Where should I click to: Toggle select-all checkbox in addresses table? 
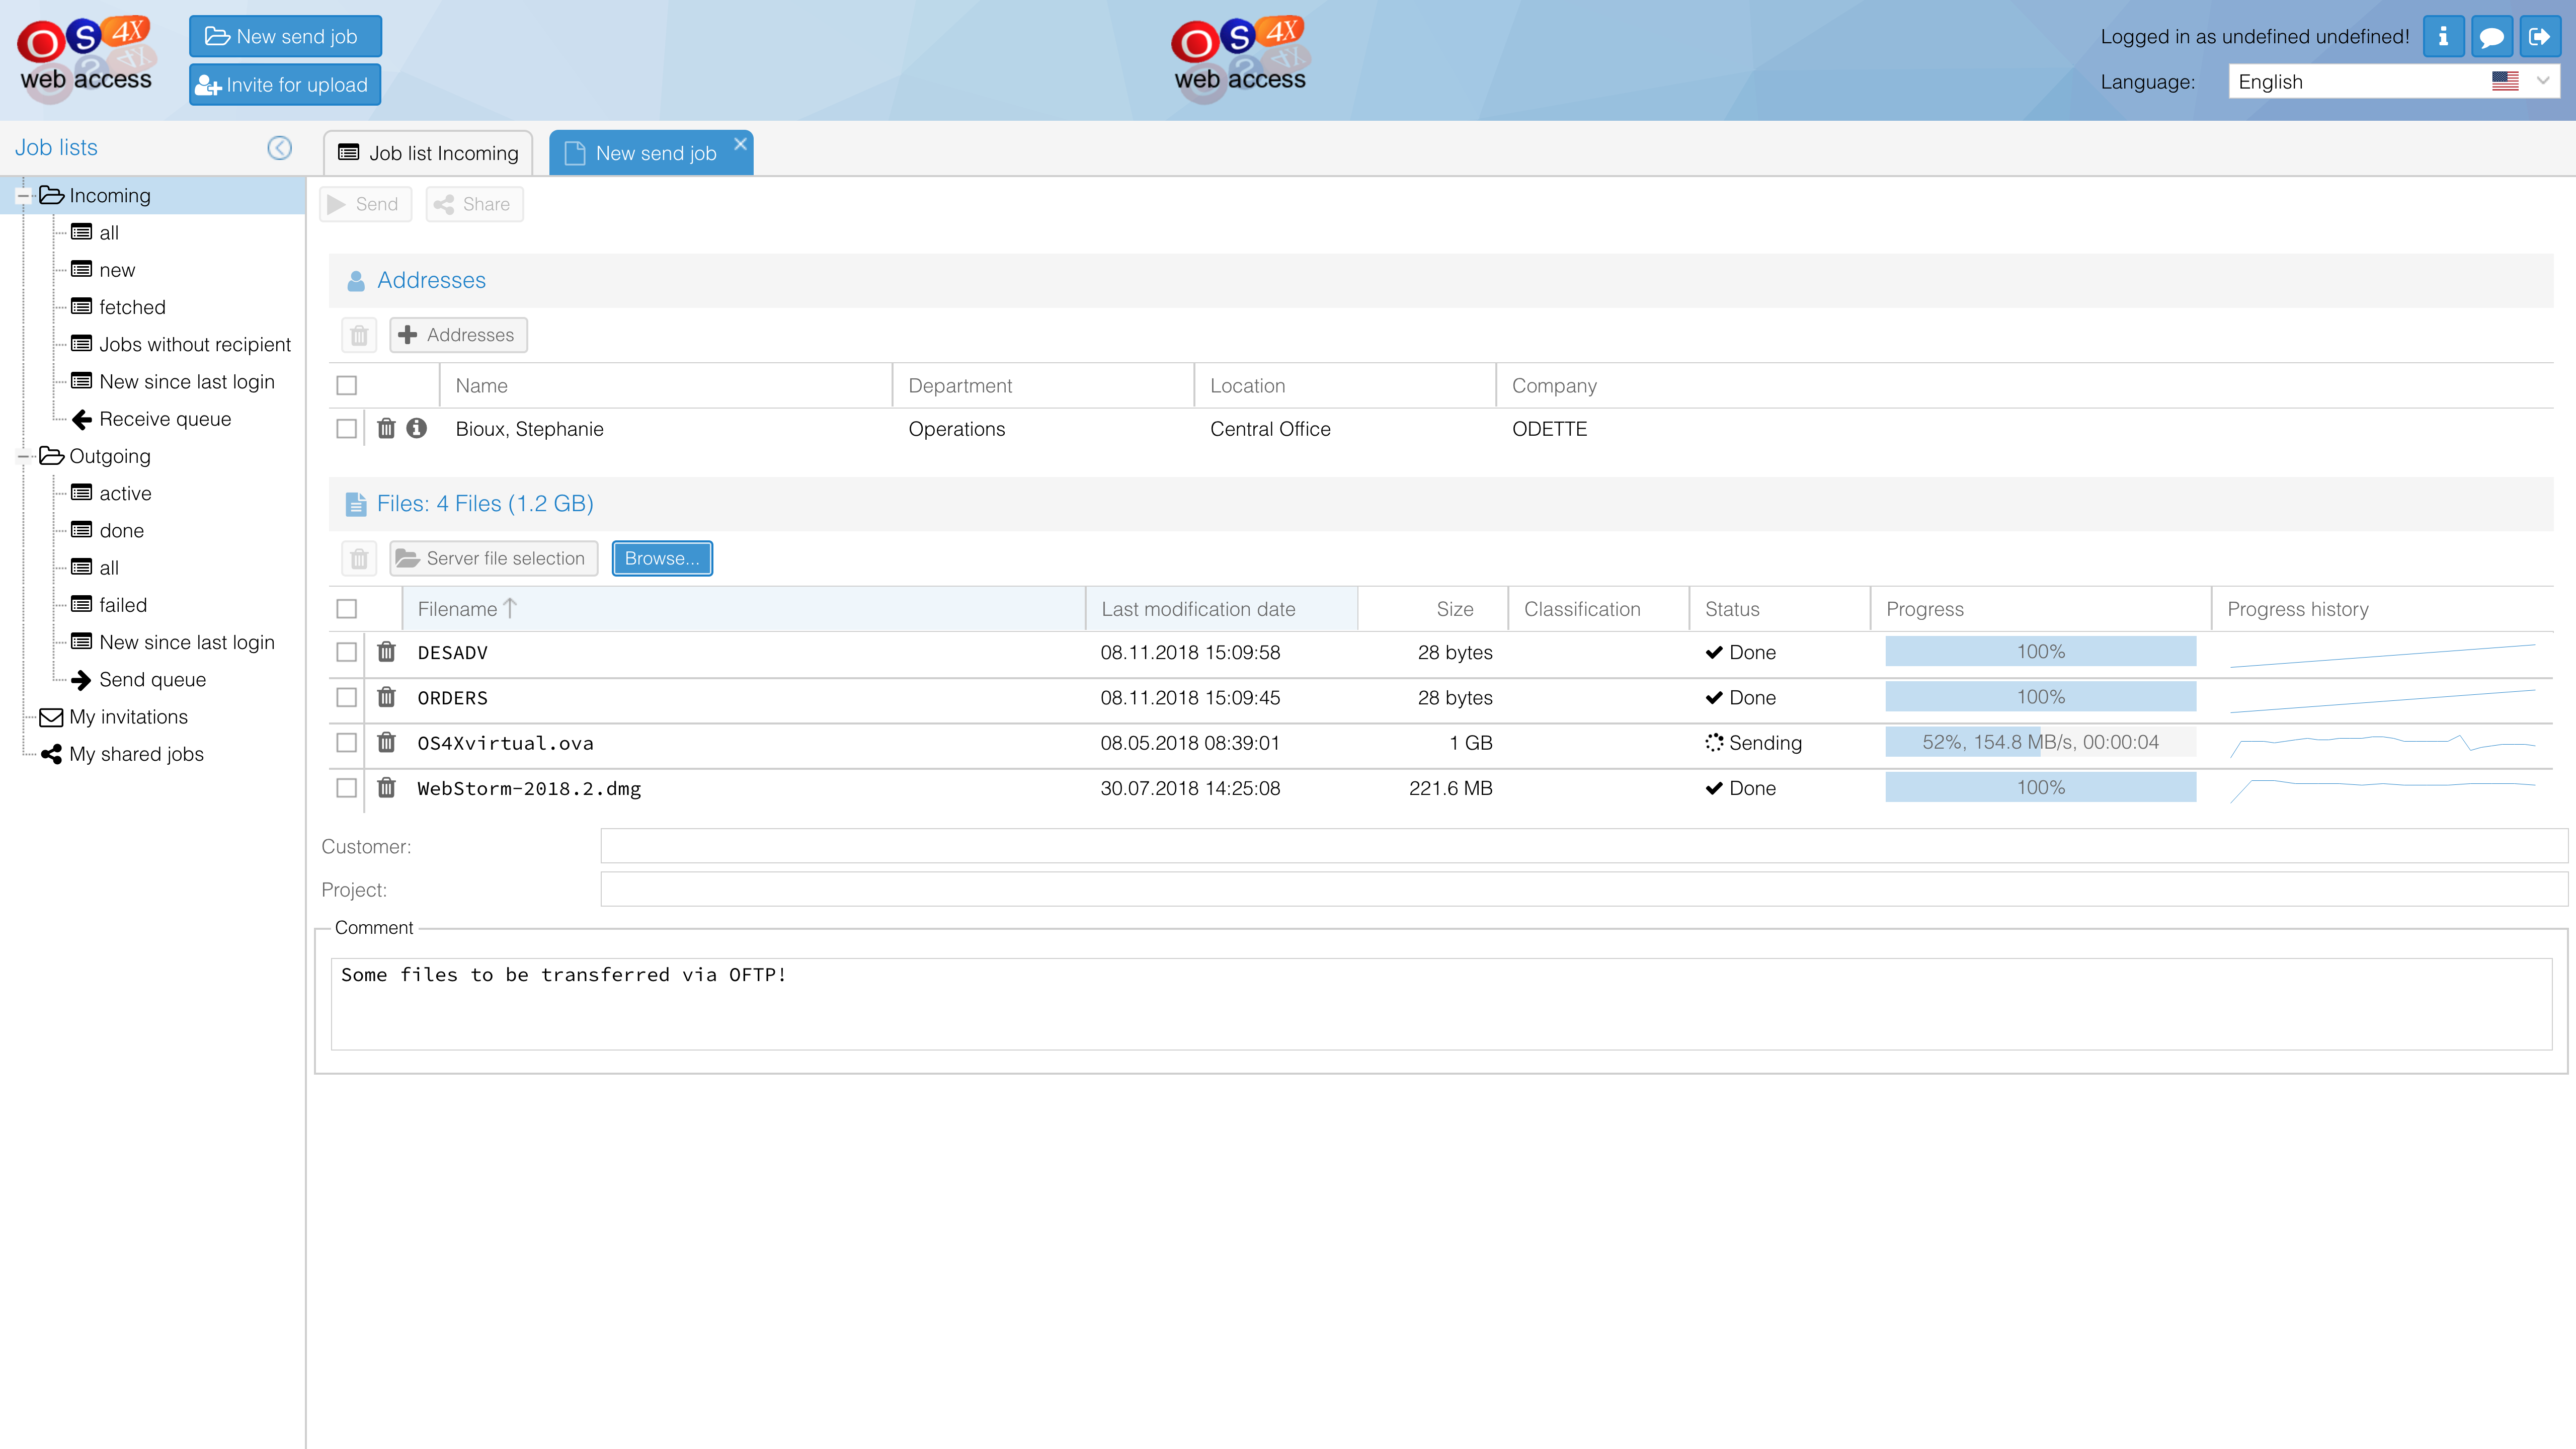click(x=347, y=385)
